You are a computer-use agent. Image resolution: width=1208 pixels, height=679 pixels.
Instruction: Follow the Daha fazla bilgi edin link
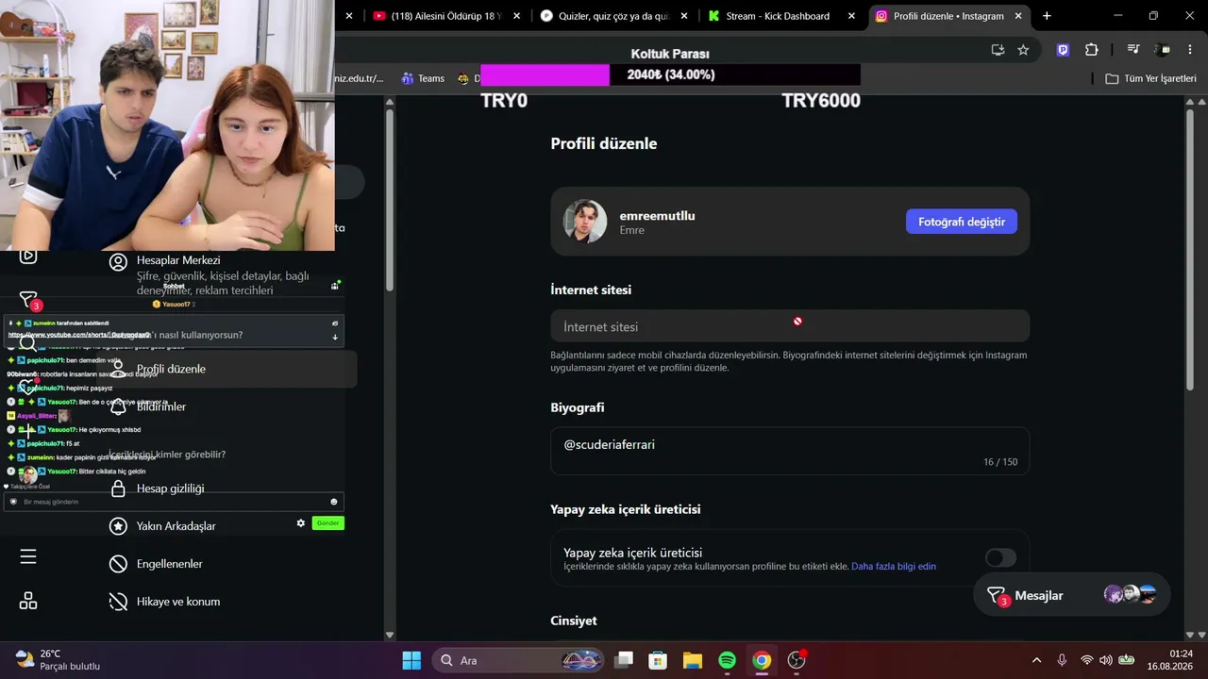pyautogui.click(x=894, y=566)
